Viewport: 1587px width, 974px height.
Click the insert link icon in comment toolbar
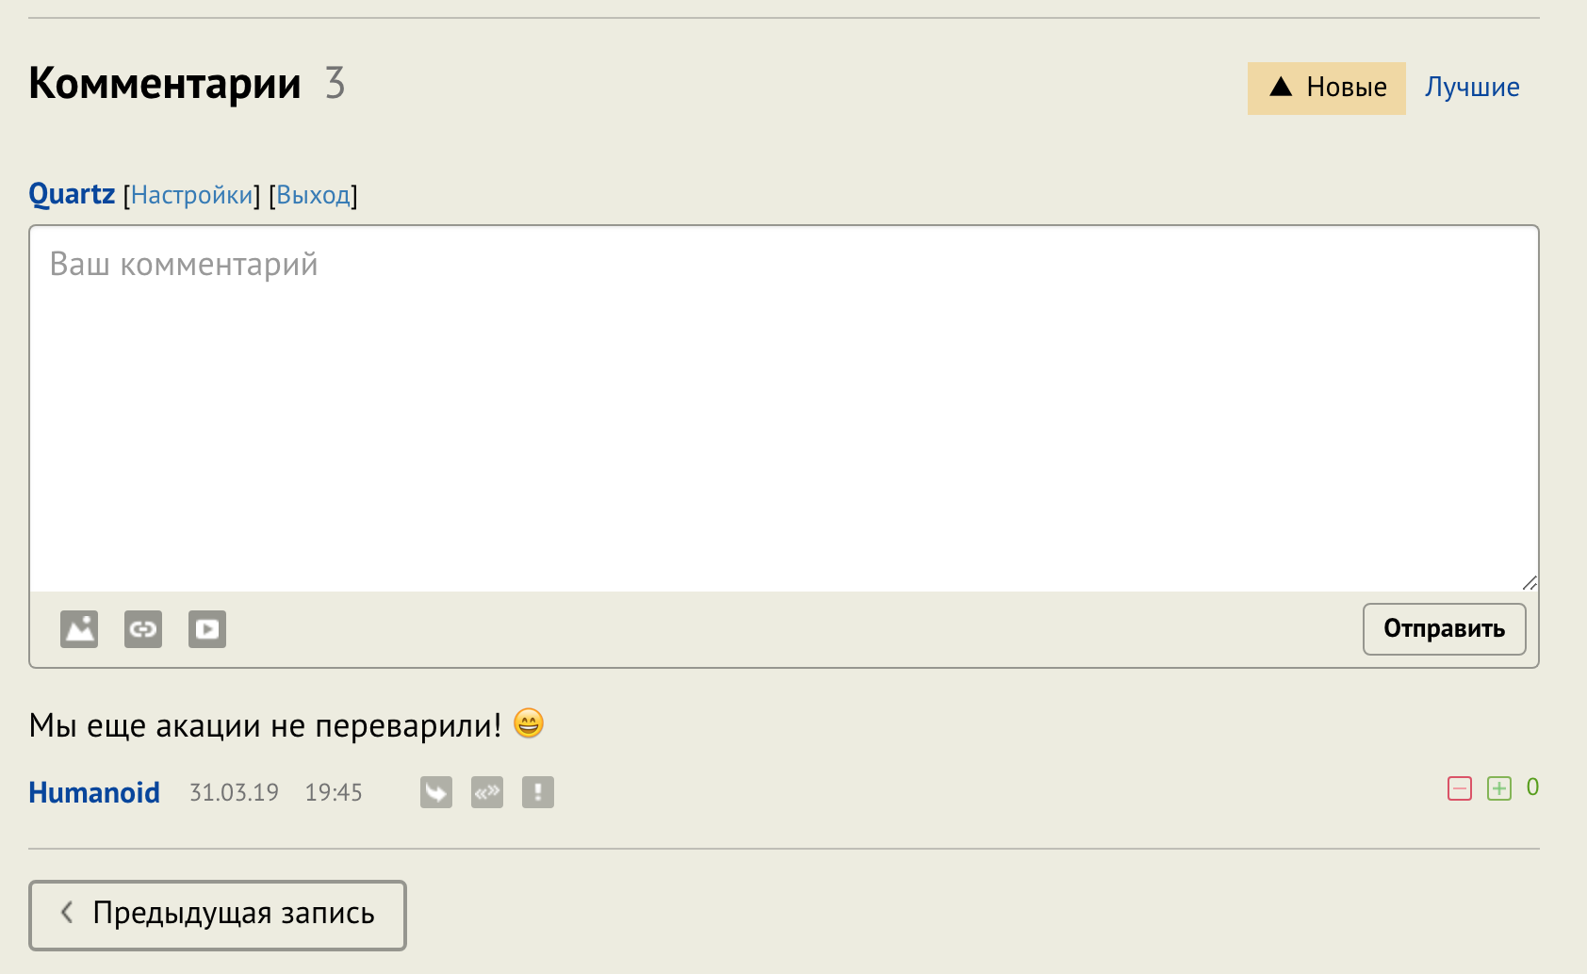[x=143, y=629]
